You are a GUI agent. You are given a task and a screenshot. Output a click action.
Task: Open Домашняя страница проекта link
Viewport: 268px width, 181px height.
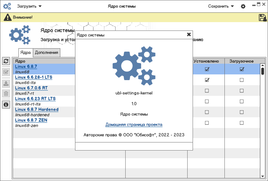134,125
